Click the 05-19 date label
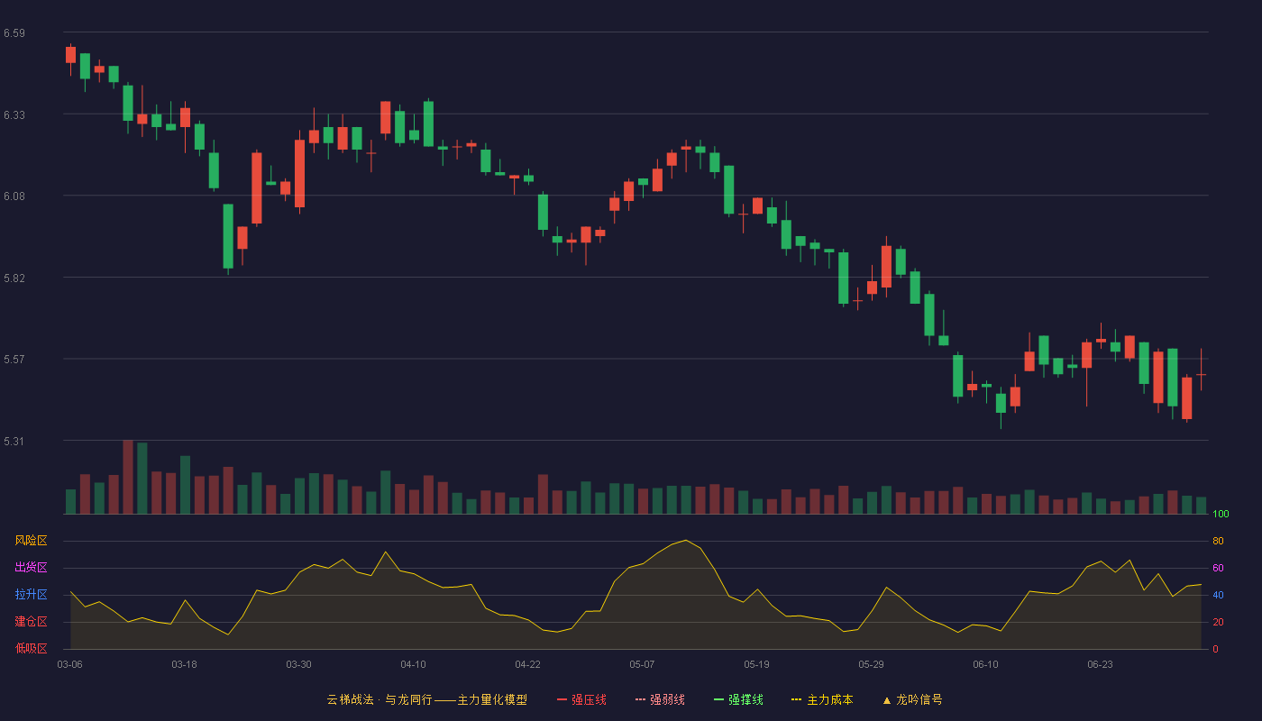This screenshot has width=1262, height=721. click(x=756, y=664)
